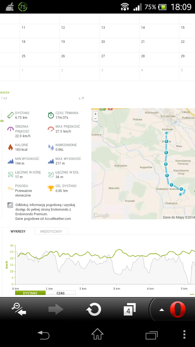Tap the forward arrow in the Opera toolbar
This screenshot has height=347, width=195.
[56, 309]
